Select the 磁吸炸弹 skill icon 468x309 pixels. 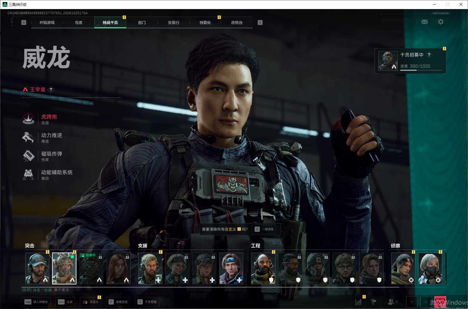28,156
